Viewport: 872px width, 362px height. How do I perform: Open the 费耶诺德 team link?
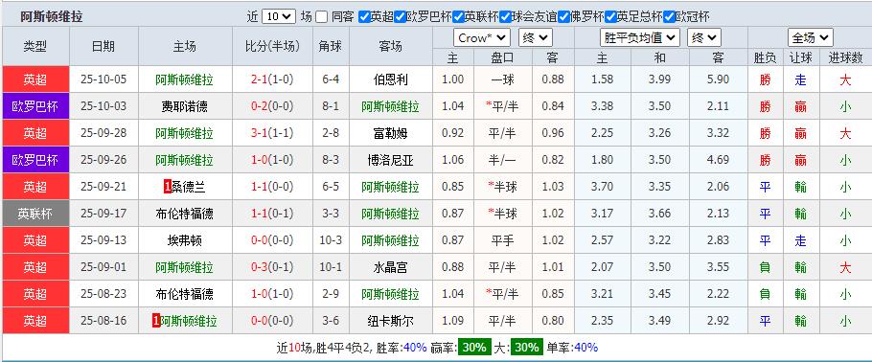[x=184, y=106]
